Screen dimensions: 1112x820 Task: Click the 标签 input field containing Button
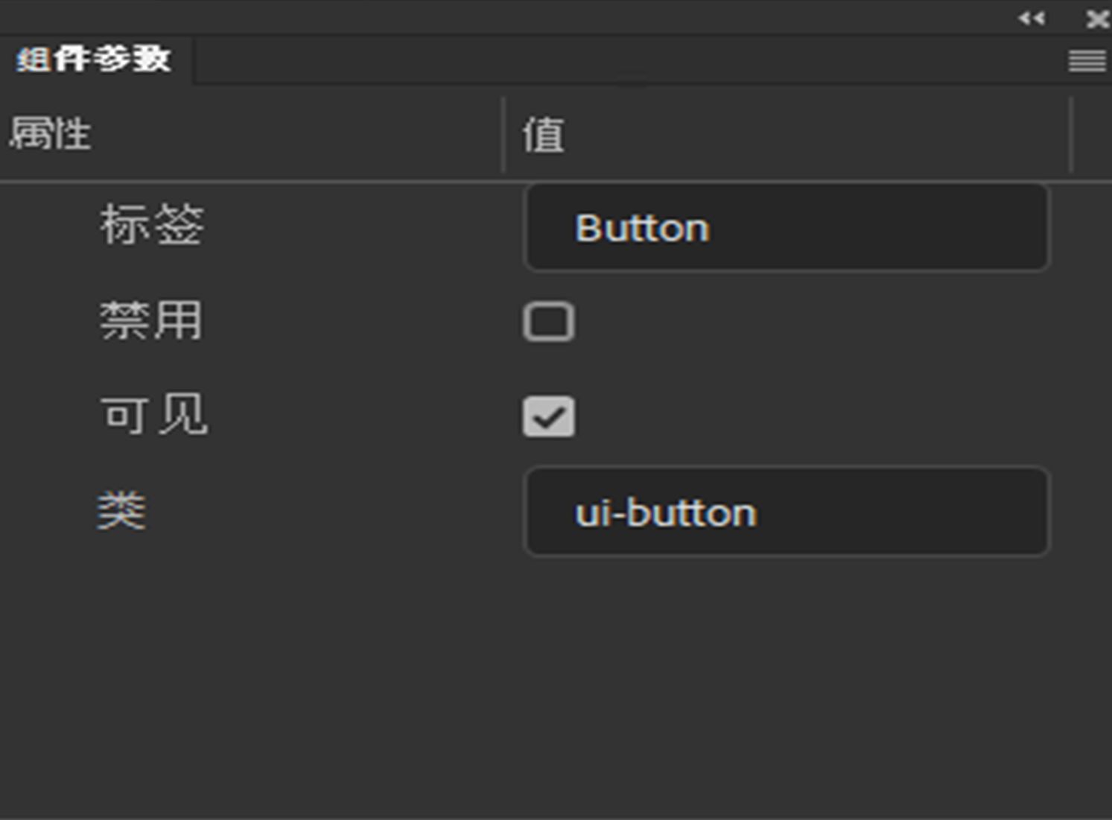tap(787, 227)
